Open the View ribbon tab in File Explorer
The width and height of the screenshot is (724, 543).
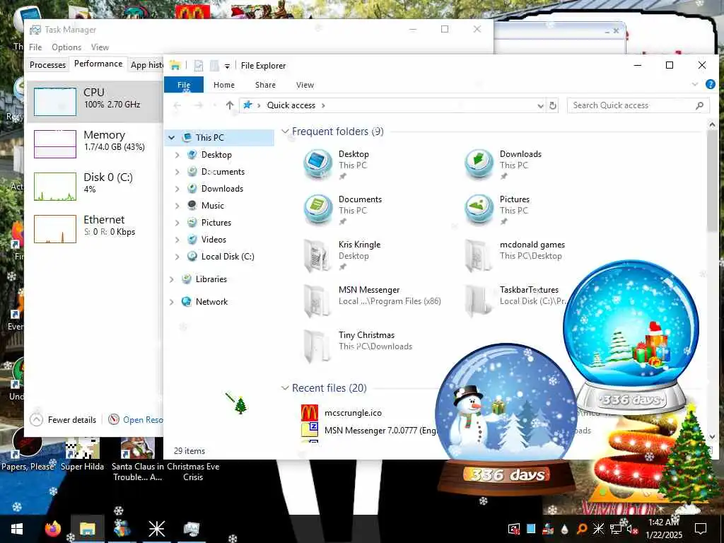(x=305, y=85)
